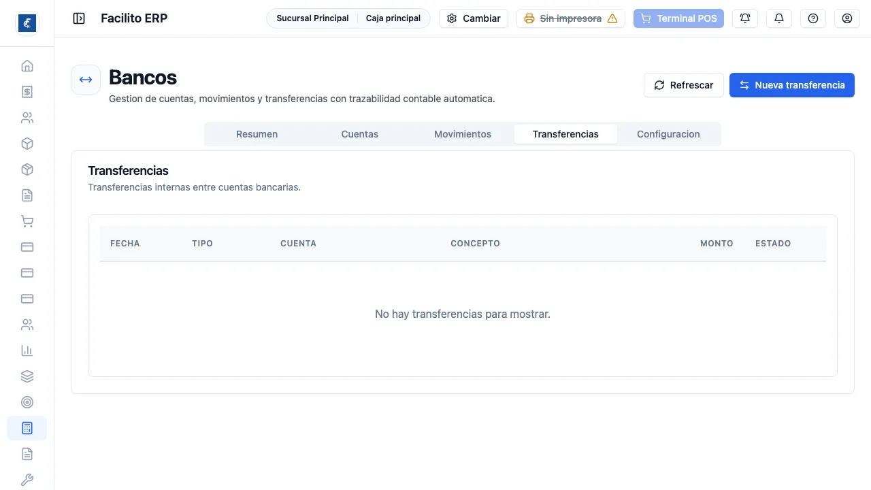
Task: Switch to the Resumen tab
Action: click(x=257, y=134)
